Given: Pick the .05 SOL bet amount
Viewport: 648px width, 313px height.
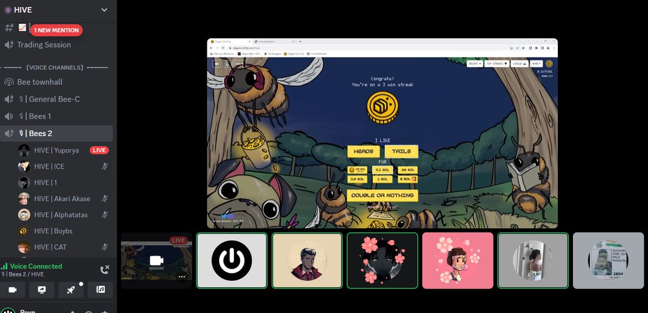Looking at the screenshot, I should (x=358, y=170).
